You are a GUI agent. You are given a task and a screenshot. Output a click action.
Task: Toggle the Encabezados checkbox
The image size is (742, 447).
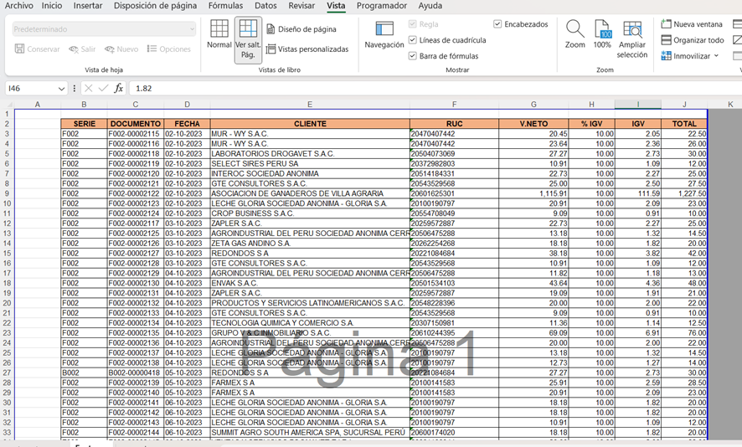click(498, 24)
